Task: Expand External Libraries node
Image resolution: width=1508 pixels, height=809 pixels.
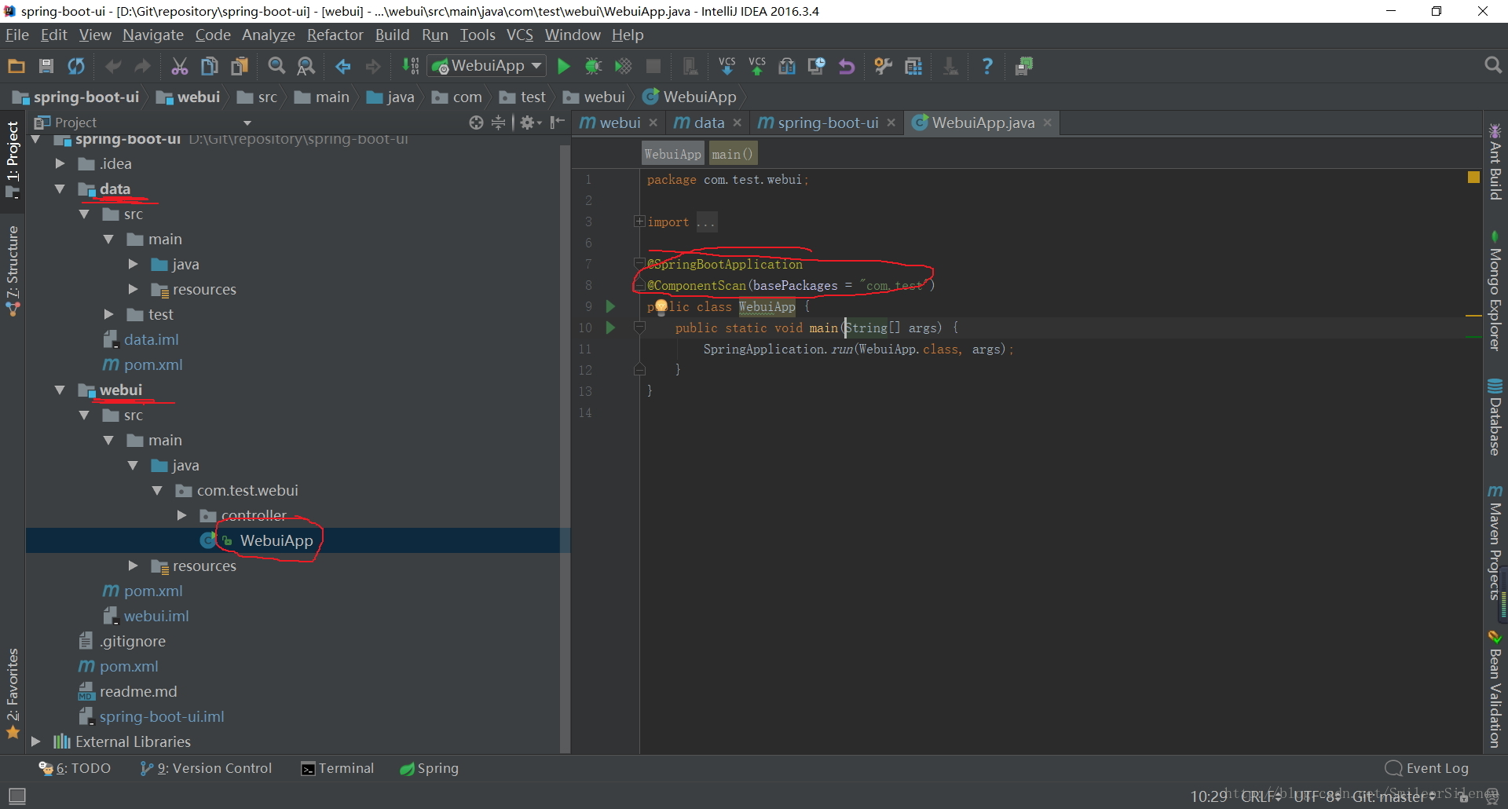Action: pyautogui.click(x=35, y=741)
